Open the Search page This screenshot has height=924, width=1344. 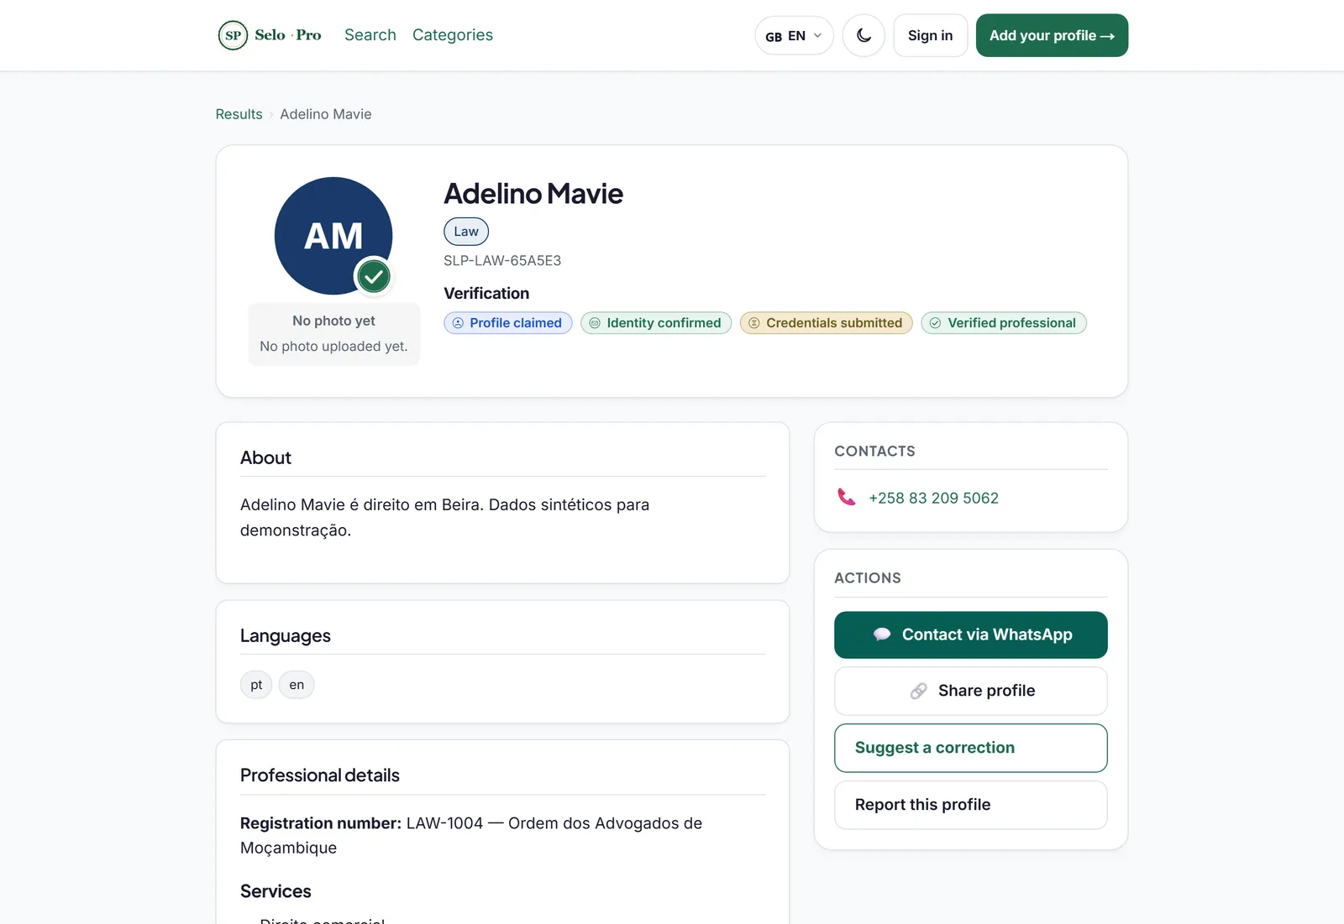(370, 35)
